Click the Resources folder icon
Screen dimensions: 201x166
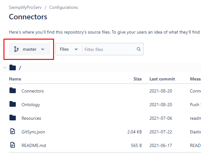click(13, 118)
